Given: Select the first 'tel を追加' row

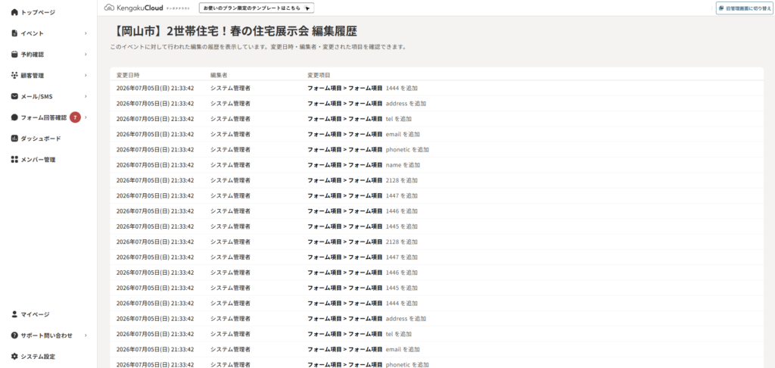Looking at the screenshot, I should click(x=437, y=119).
